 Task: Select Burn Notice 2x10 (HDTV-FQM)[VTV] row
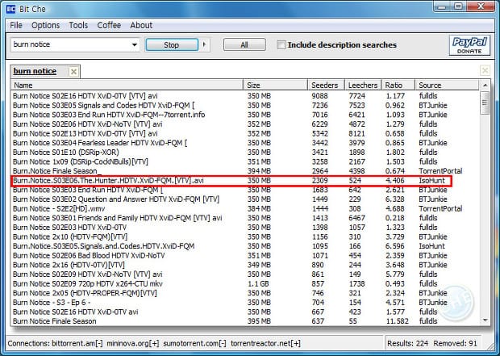[245, 237]
